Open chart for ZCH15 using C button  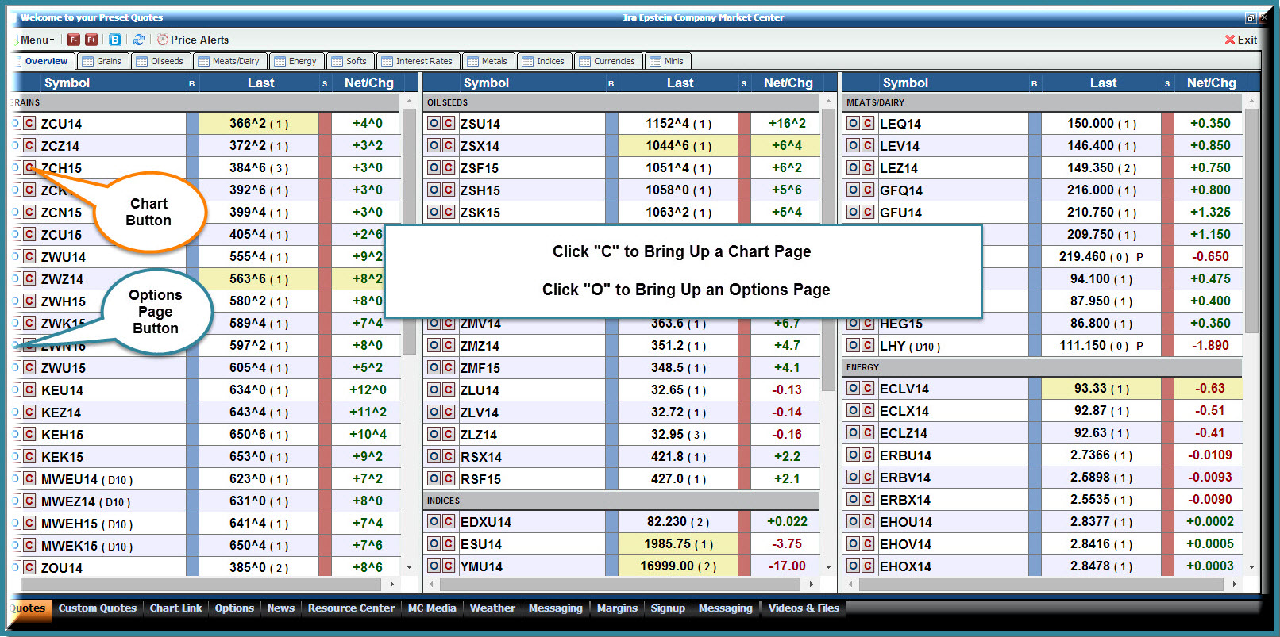29,167
